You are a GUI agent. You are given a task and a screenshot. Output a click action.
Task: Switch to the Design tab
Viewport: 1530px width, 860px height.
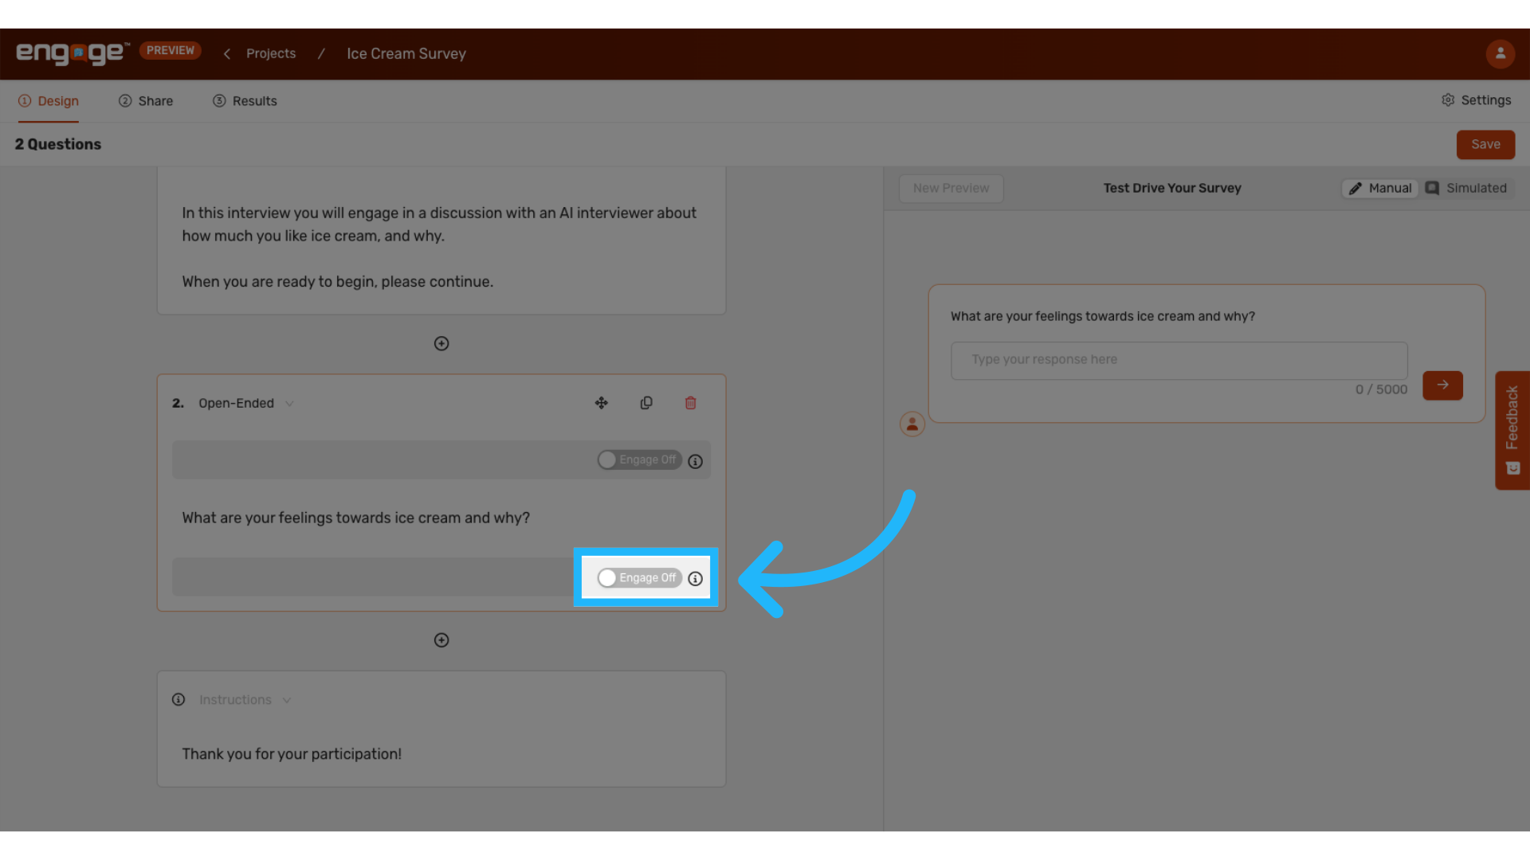[x=49, y=101]
